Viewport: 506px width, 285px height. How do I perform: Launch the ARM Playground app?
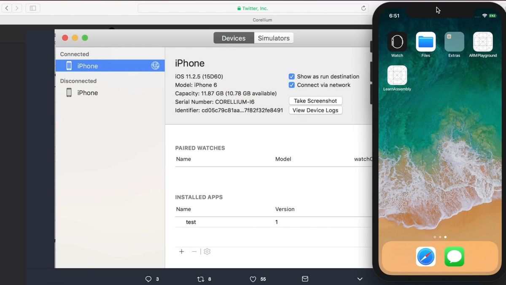(x=483, y=42)
